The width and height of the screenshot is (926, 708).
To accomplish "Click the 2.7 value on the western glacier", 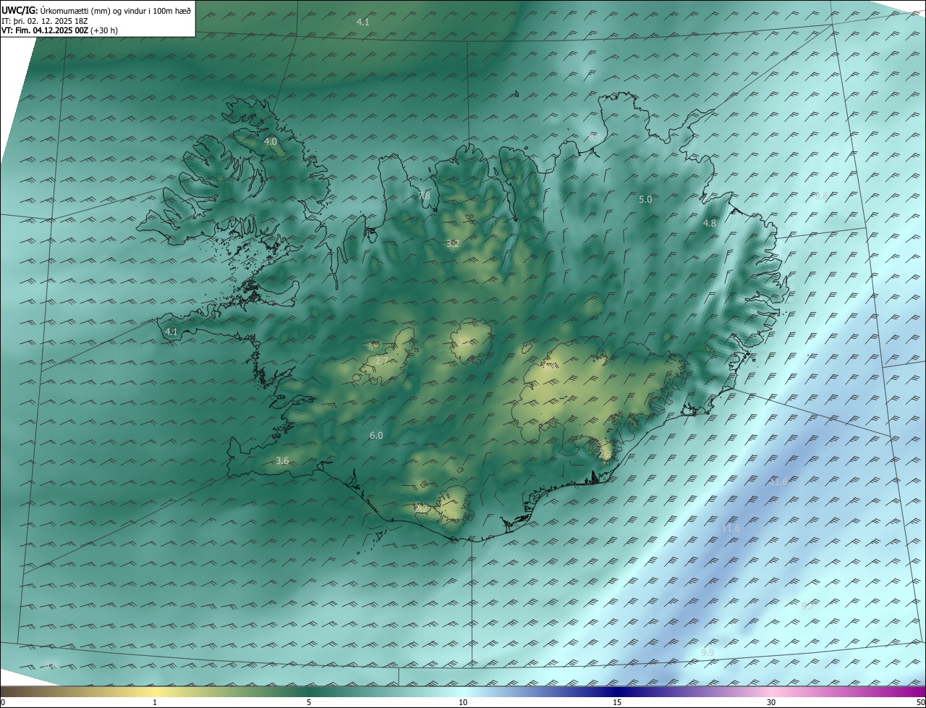I will (x=382, y=361).
